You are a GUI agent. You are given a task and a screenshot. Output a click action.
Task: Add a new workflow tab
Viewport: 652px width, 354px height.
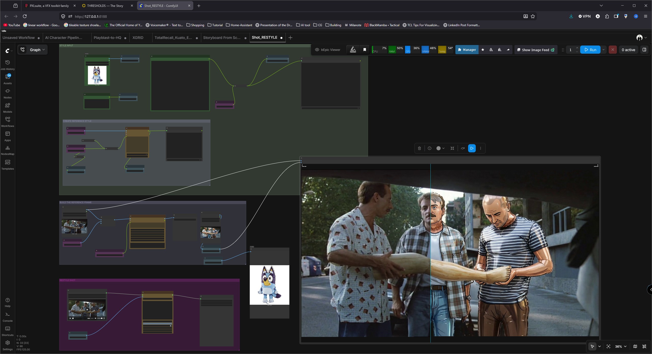[x=290, y=38]
